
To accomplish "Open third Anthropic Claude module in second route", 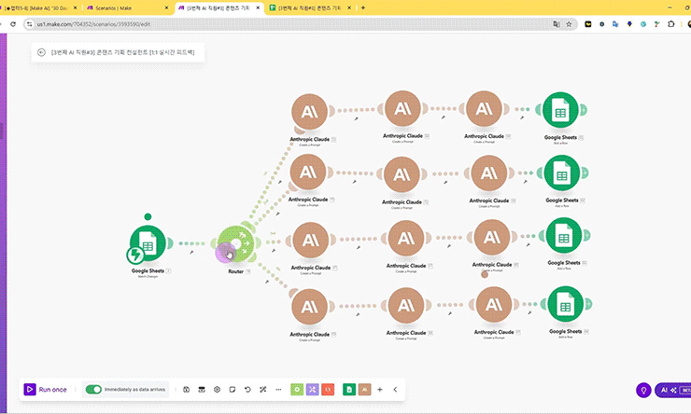I will pyautogui.click(x=489, y=173).
